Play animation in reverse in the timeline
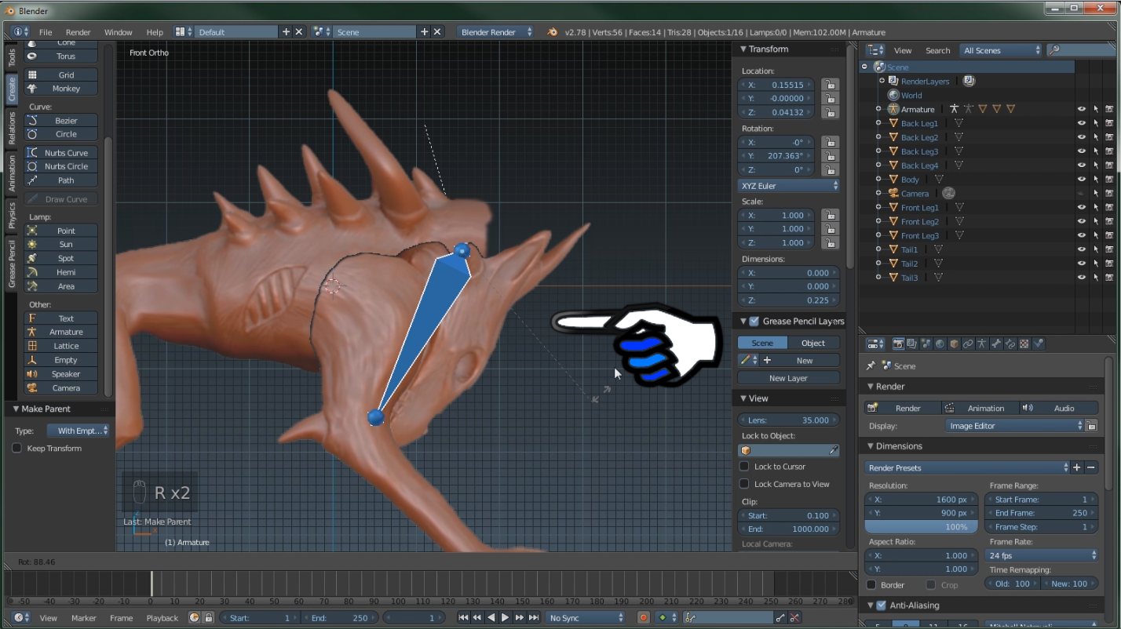Image resolution: width=1121 pixels, height=629 pixels. point(491,618)
